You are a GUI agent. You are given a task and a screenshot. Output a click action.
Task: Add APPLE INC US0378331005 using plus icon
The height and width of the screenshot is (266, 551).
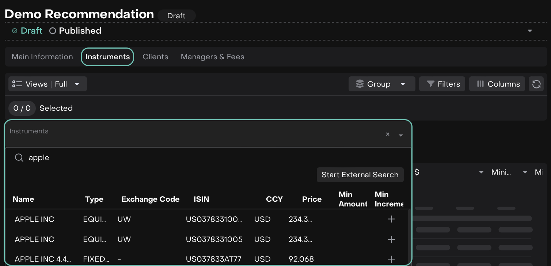pyautogui.click(x=391, y=239)
